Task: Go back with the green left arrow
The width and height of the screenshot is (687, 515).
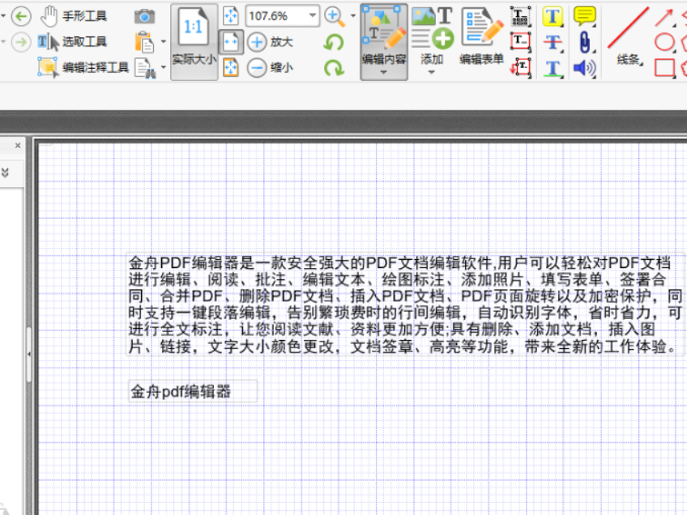Action: (20, 17)
